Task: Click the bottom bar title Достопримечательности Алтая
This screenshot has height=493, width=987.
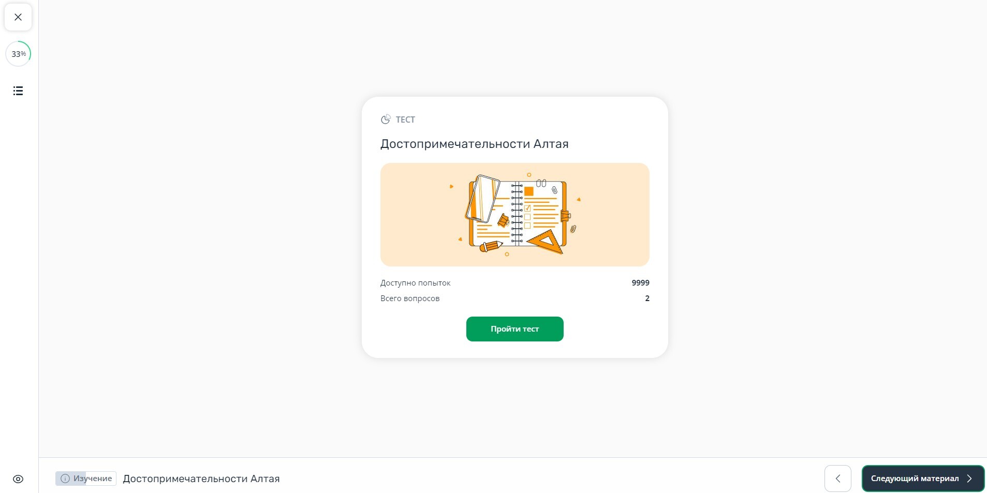Action: pos(201,479)
